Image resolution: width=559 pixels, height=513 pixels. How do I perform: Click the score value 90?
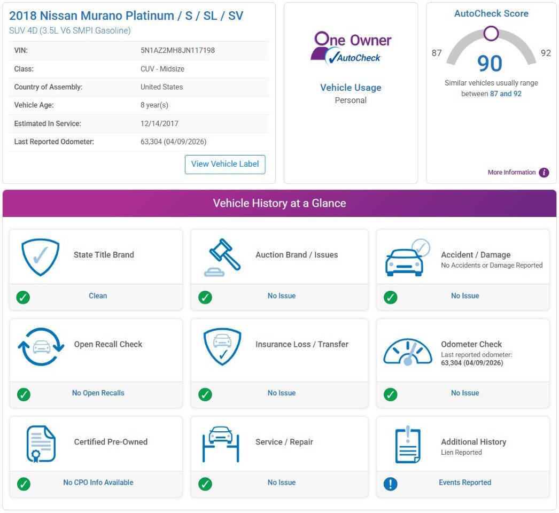pyautogui.click(x=490, y=64)
